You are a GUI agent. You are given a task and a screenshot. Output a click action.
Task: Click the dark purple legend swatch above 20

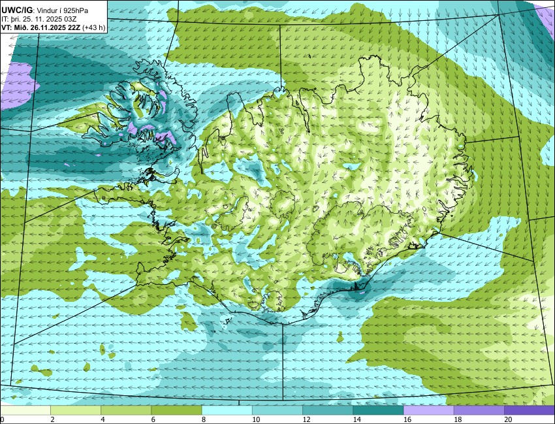tap(530, 410)
